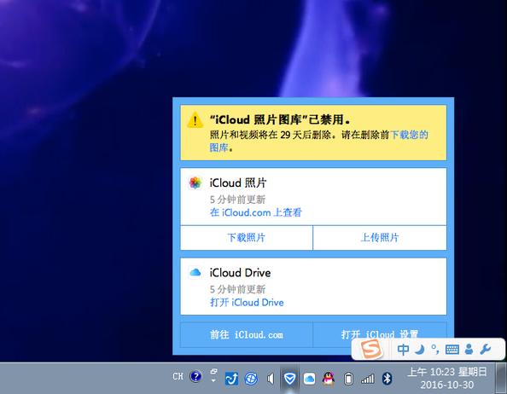Open the taskbar clock showing 10:23
This screenshot has width=507, height=394.
point(447,378)
